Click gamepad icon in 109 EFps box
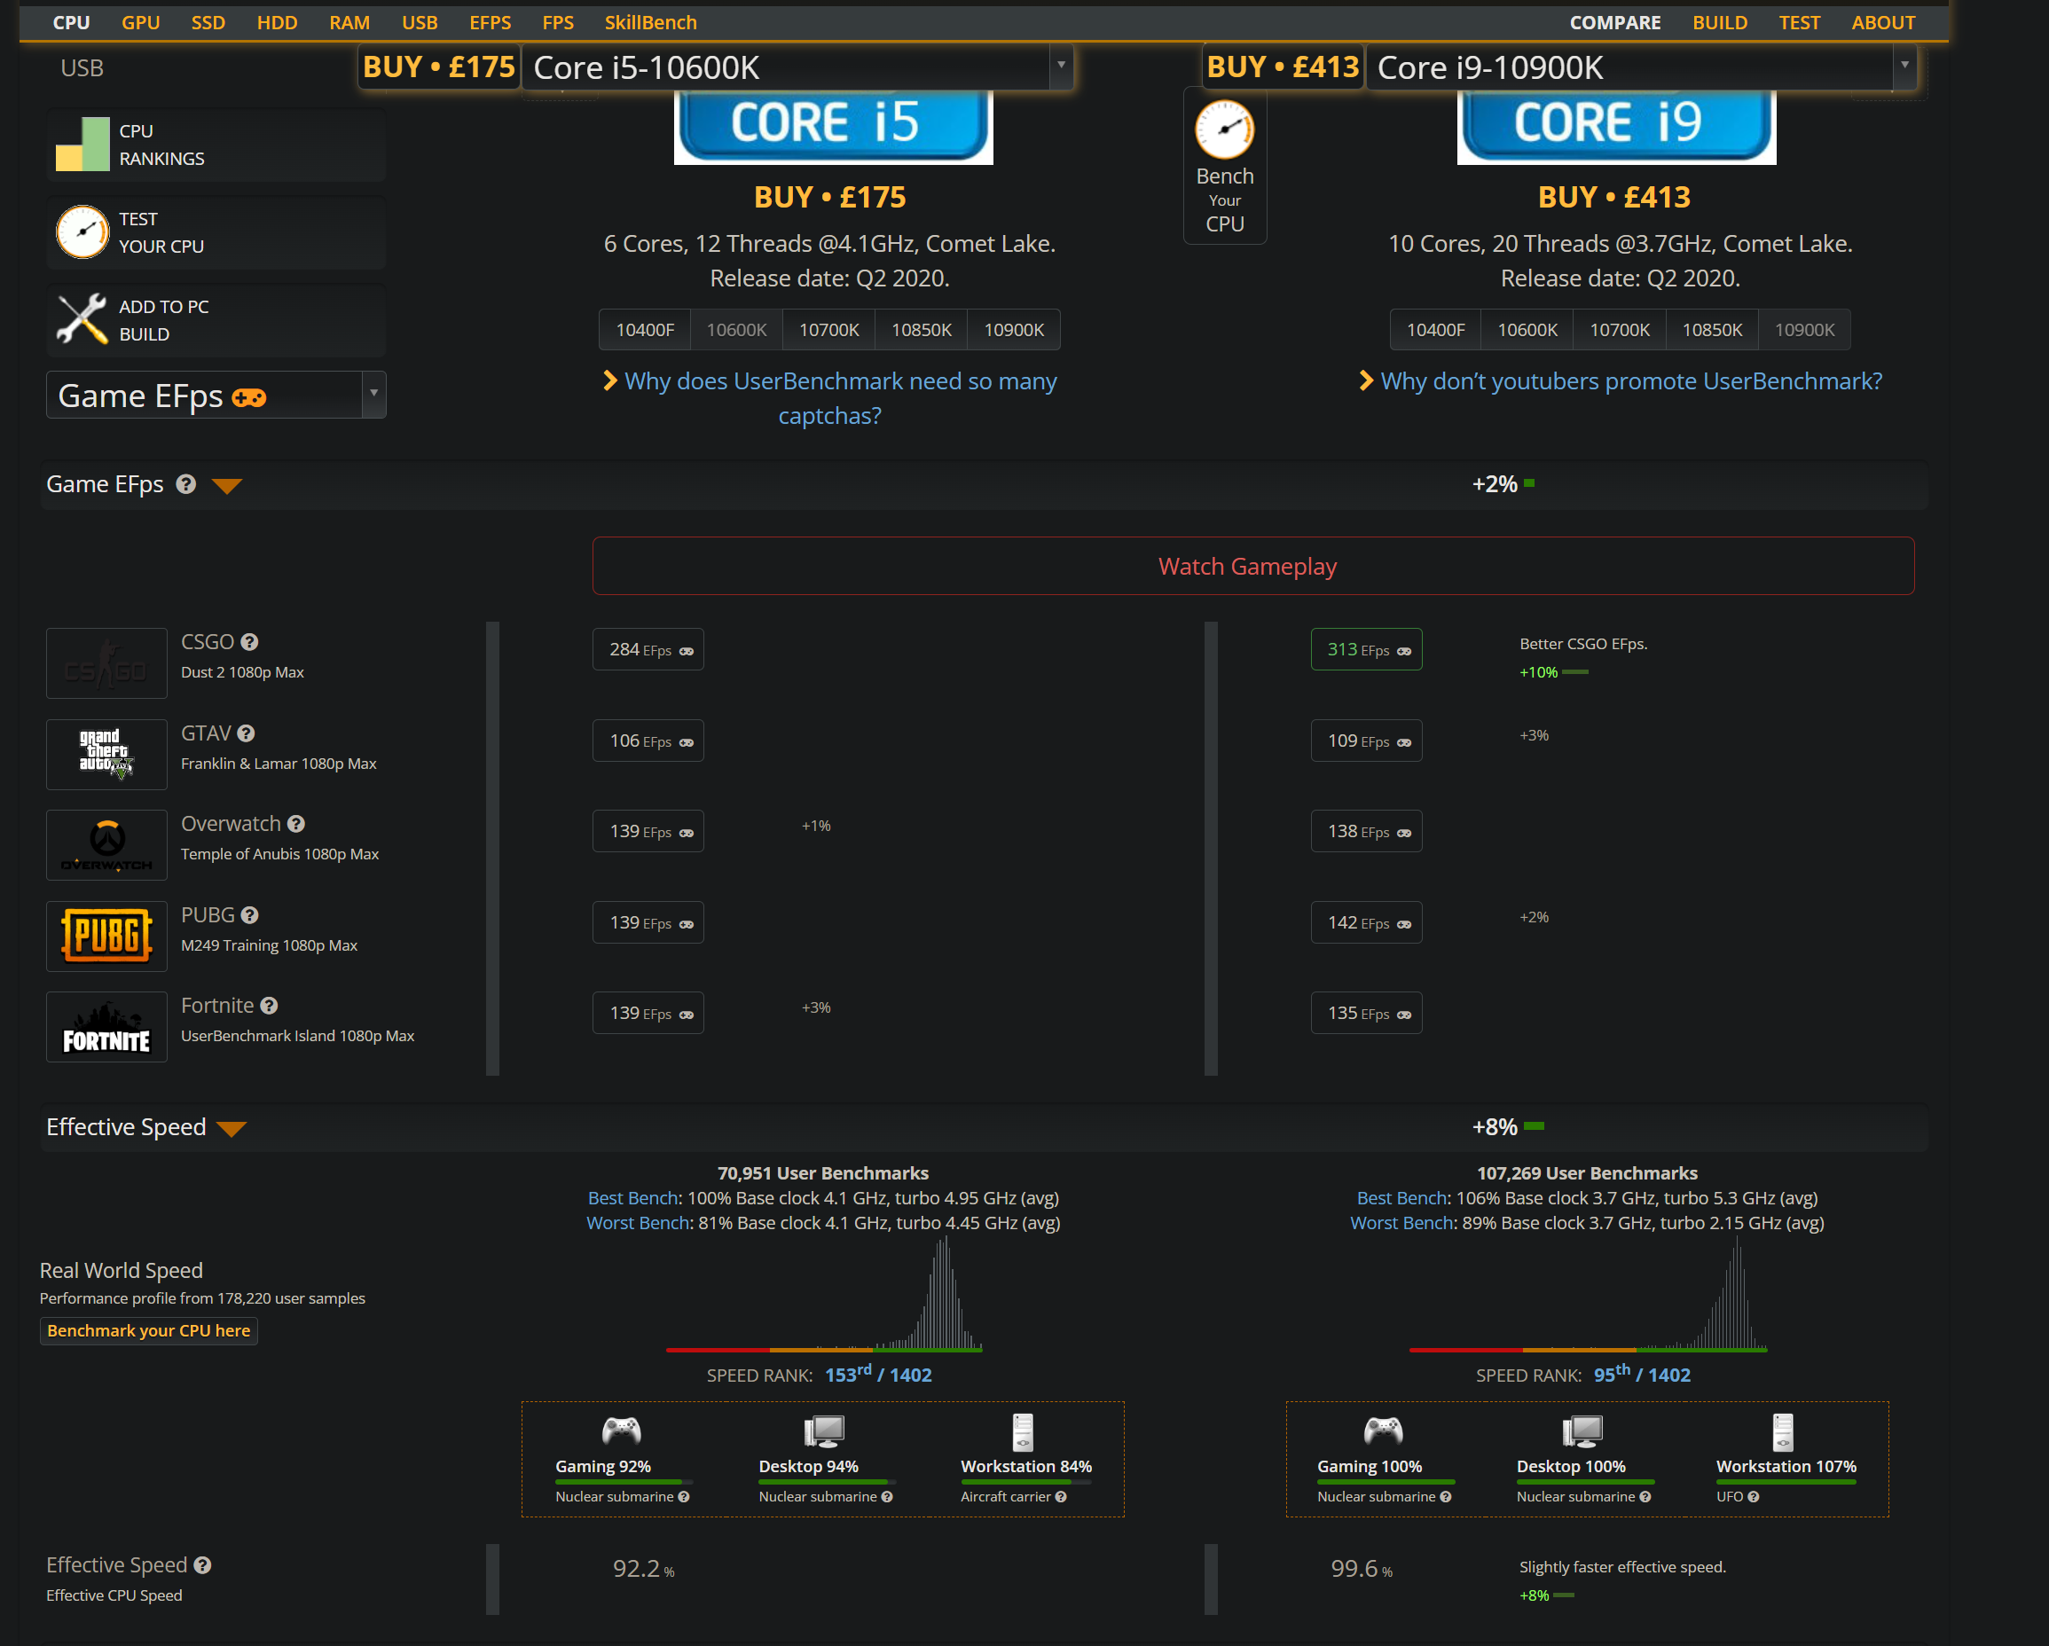The width and height of the screenshot is (2049, 1646). click(1403, 743)
